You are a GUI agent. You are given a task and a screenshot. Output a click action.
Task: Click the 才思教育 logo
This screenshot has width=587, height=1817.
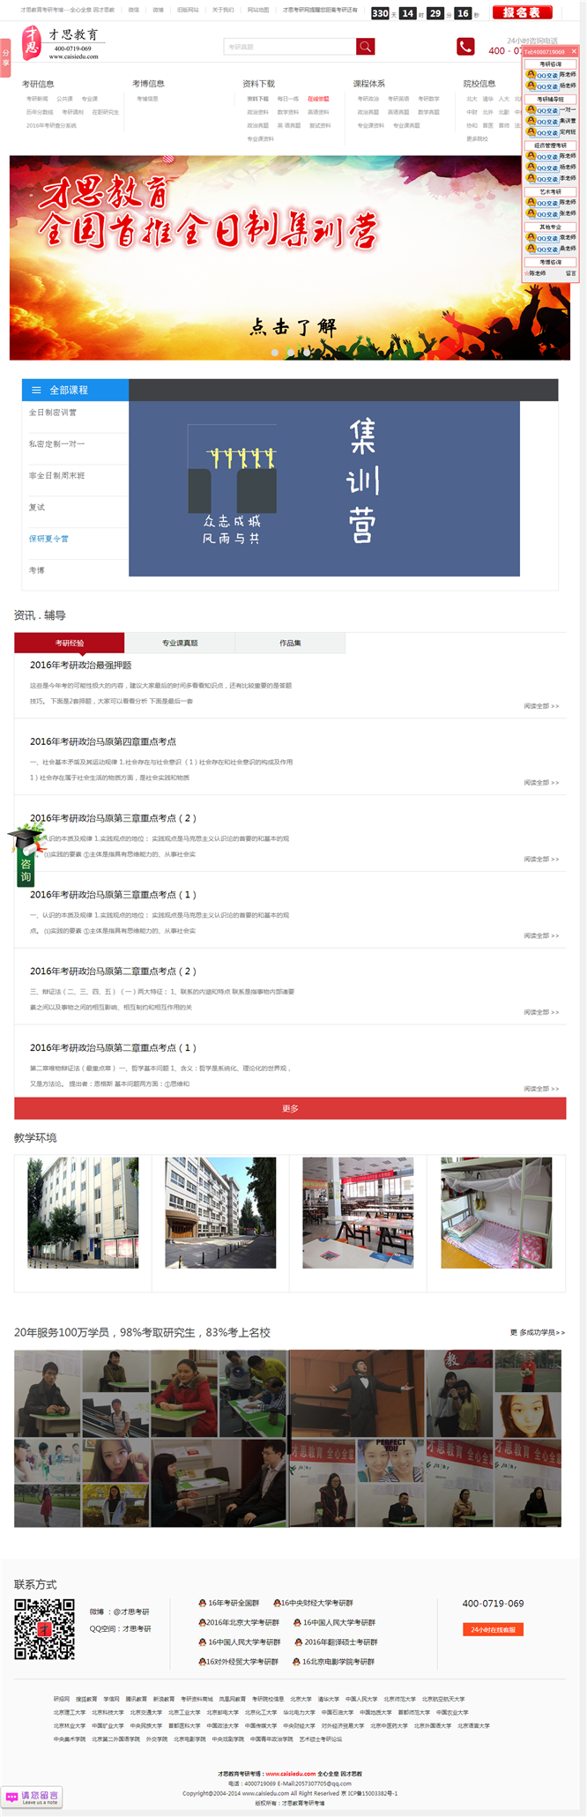pos(60,42)
